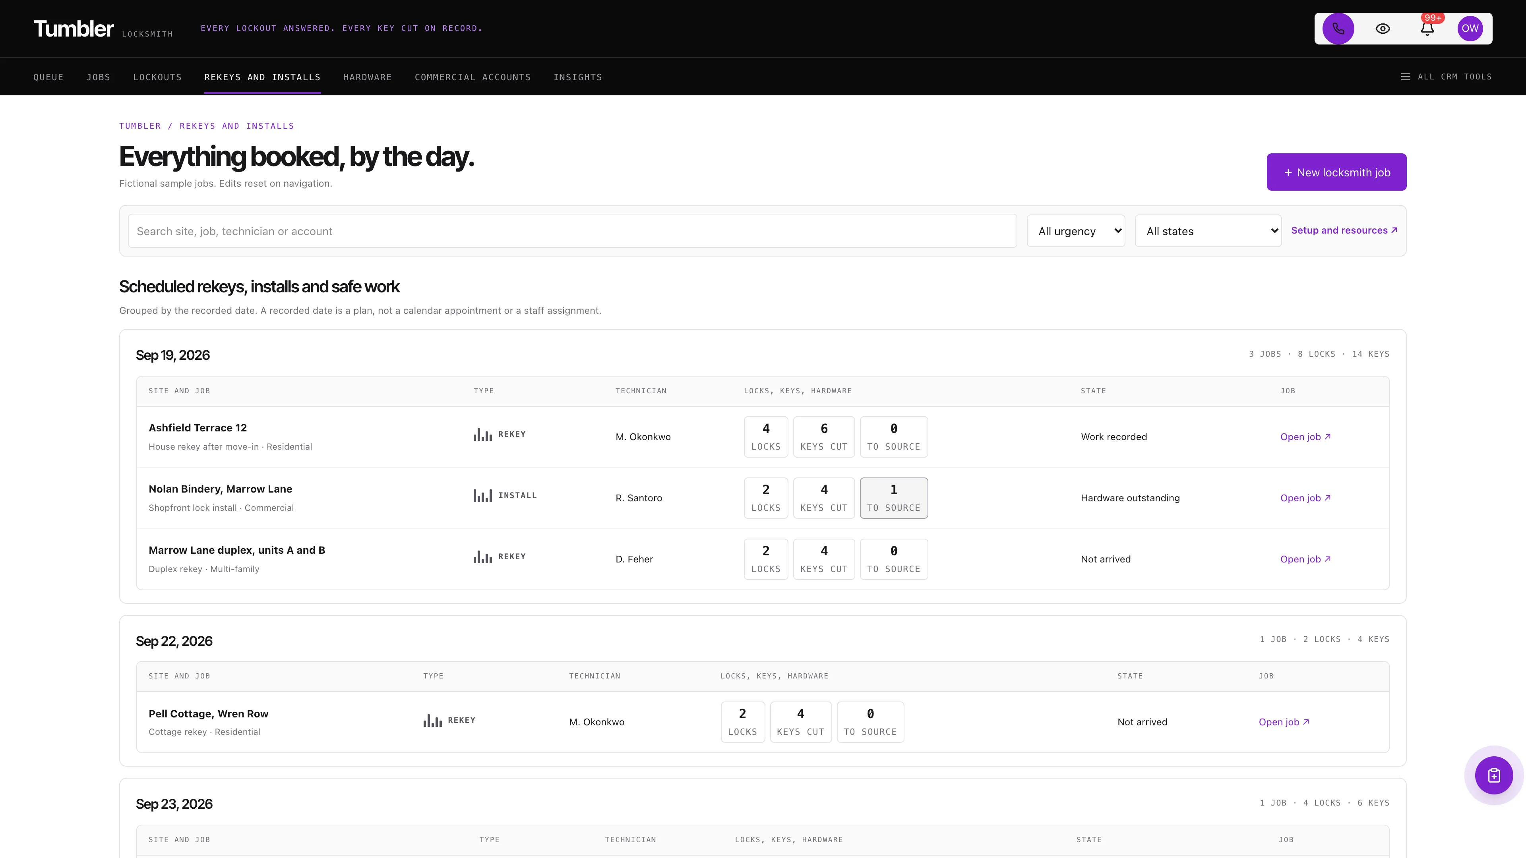Viewport: 1526px width, 858px height.
Task: Toggle the eye view icon in header
Action: click(1383, 29)
